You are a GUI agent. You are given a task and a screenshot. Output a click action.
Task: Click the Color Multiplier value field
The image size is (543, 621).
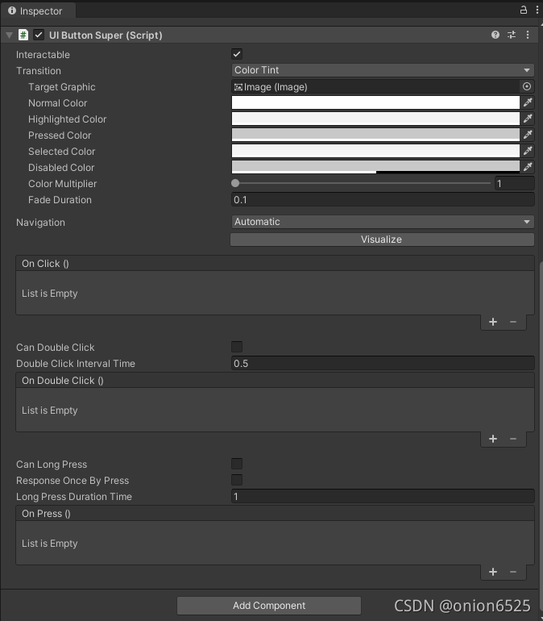coord(515,183)
